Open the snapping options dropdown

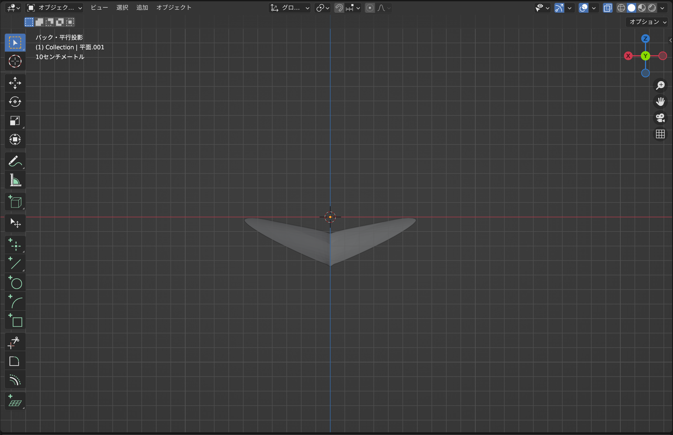(x=353, y=8)
